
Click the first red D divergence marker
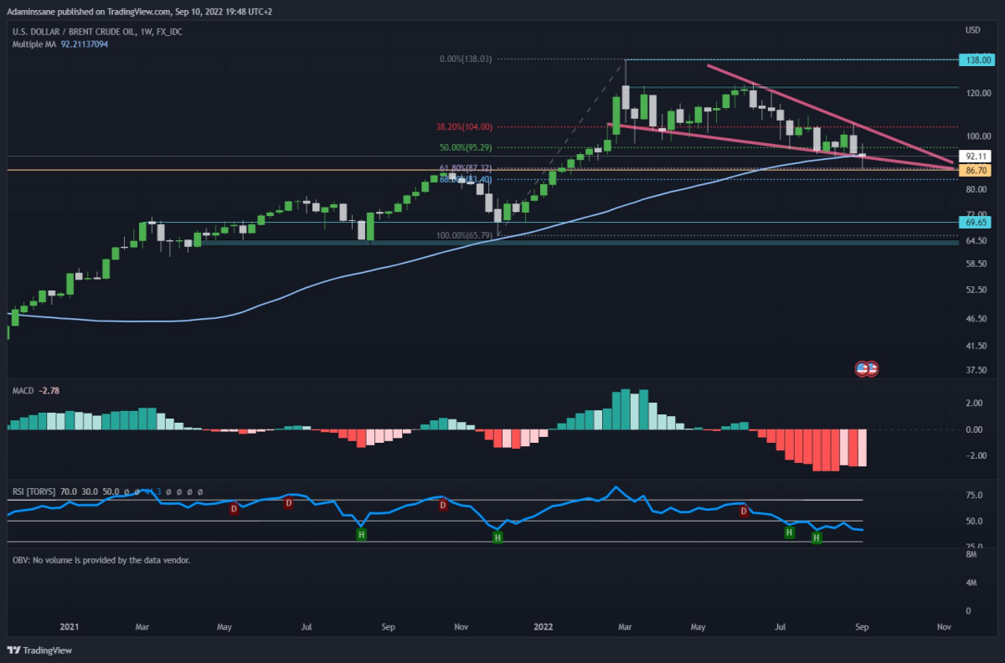(x=234, y=508)
